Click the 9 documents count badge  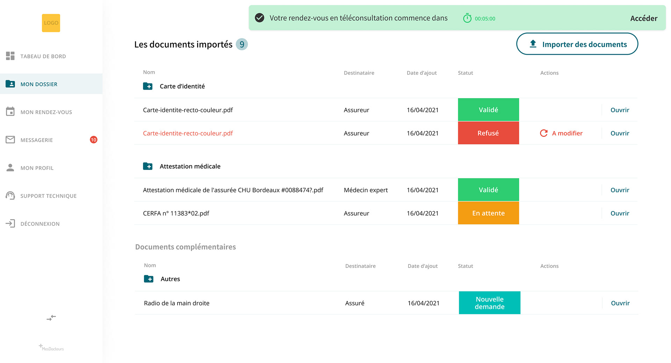coord(242,44)
